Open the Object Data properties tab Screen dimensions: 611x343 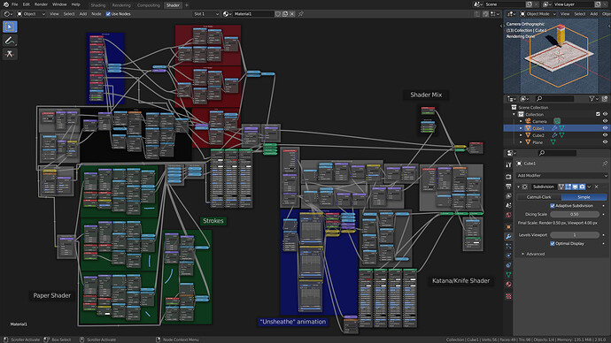[508, 275]
